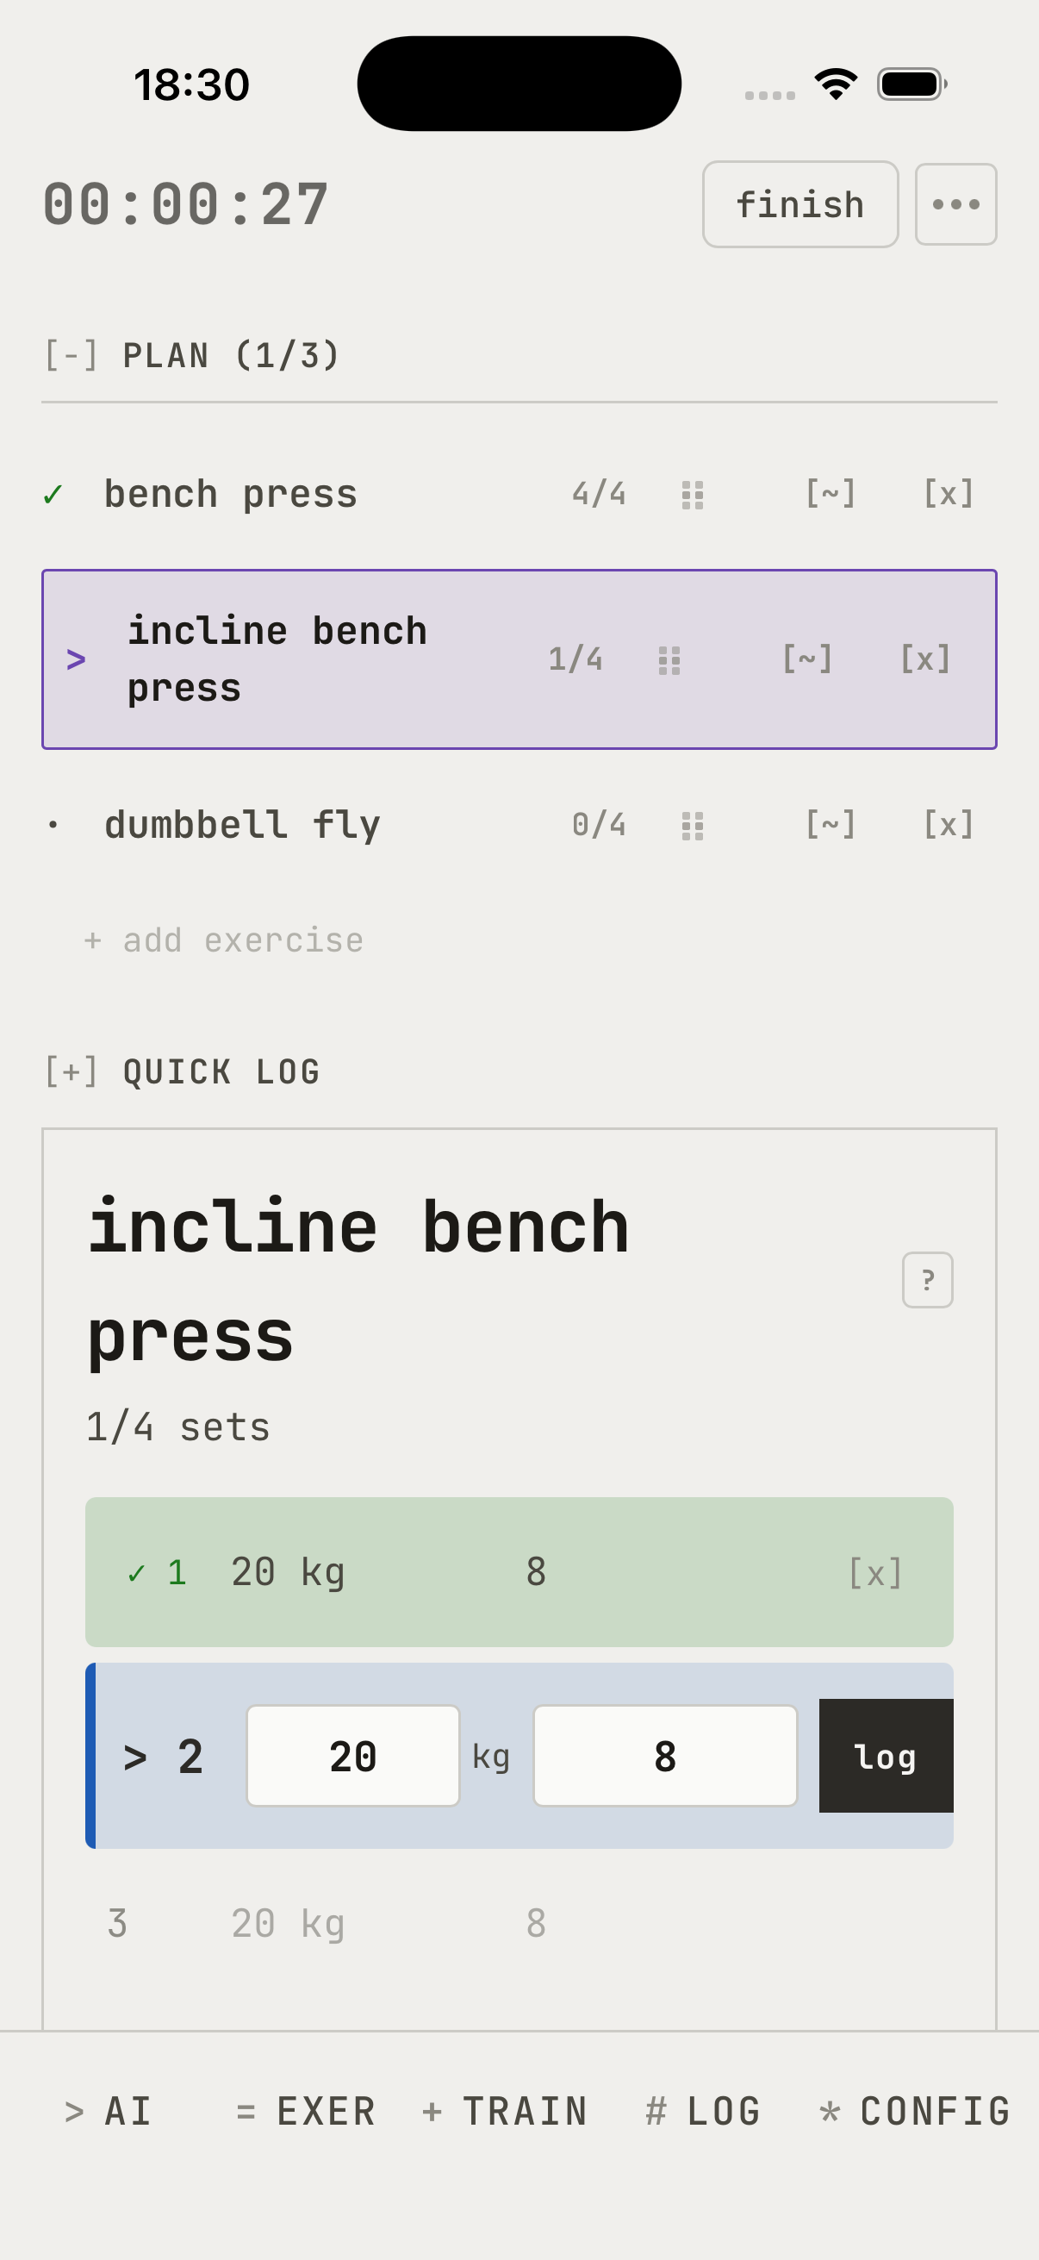
Task: Swap bench press using its [~] icon
Action: tap(830, 494)
